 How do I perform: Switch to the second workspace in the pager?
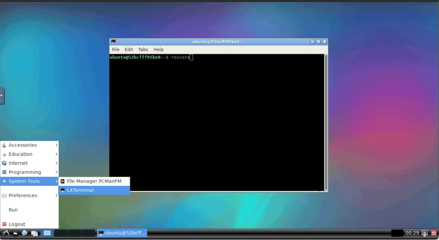click(61, 233)
